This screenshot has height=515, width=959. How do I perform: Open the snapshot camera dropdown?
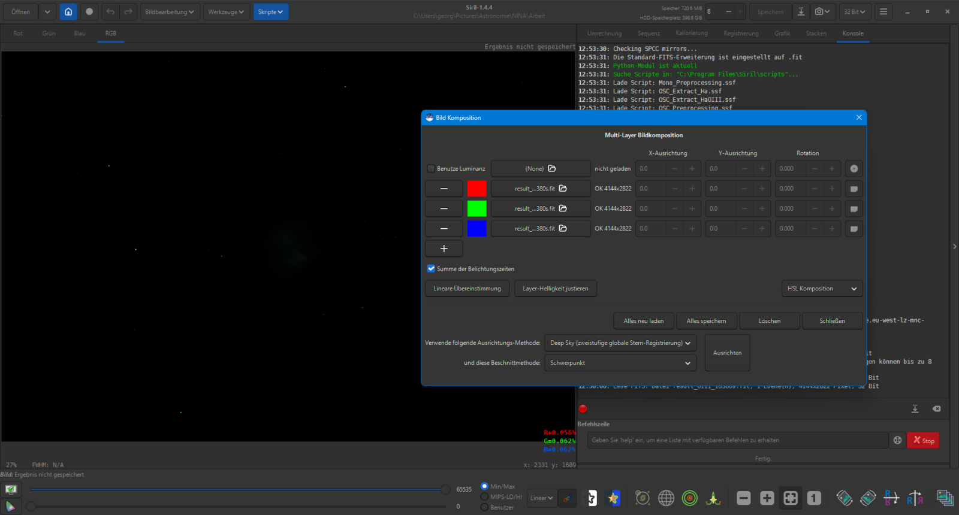click(x=822, y=12)
